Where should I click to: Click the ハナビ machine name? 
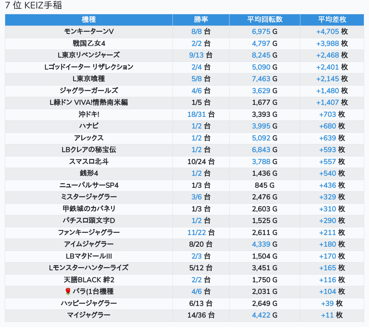(x=89, y=126)
